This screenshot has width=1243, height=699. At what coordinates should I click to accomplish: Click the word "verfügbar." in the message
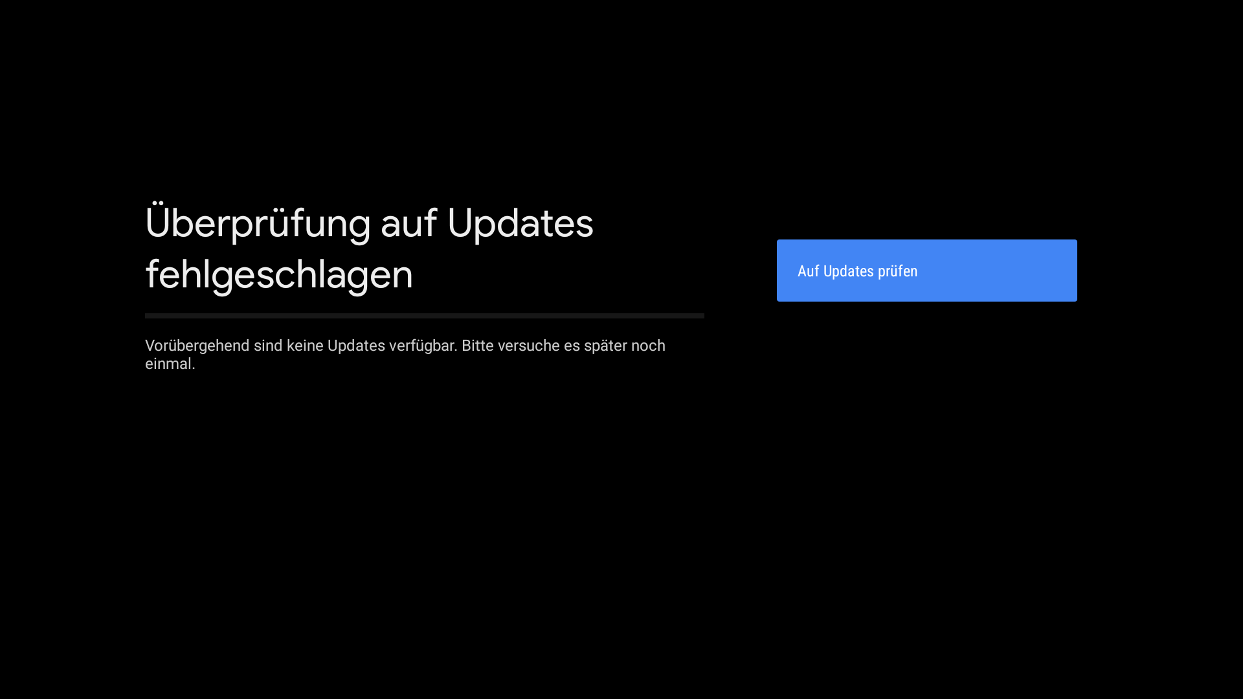point(423,346)
